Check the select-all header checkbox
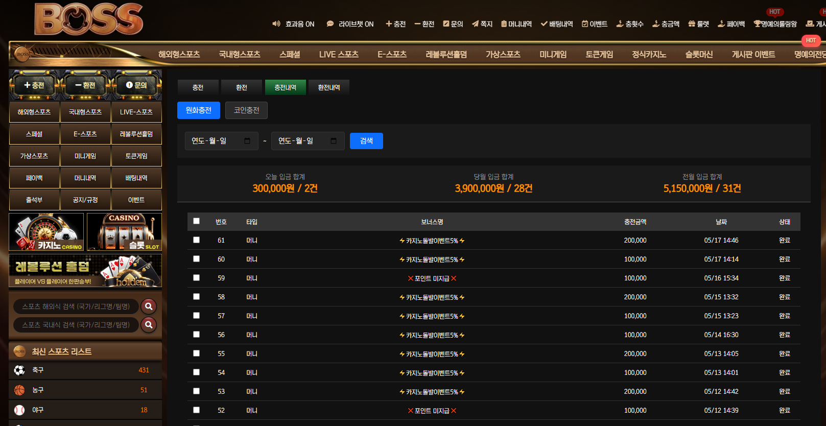 [x=196, y=221]
